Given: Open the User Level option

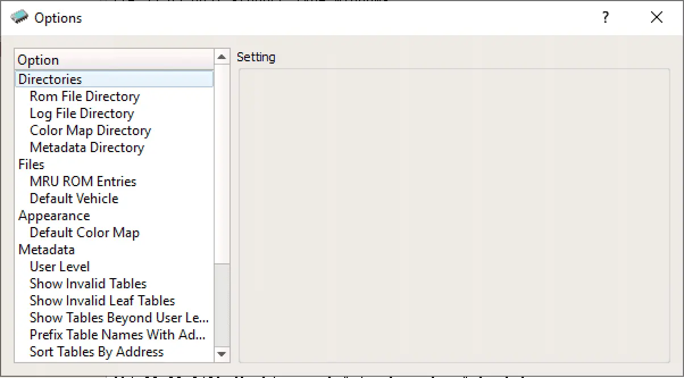Looking at the screenshot, I should click(60, 267).
